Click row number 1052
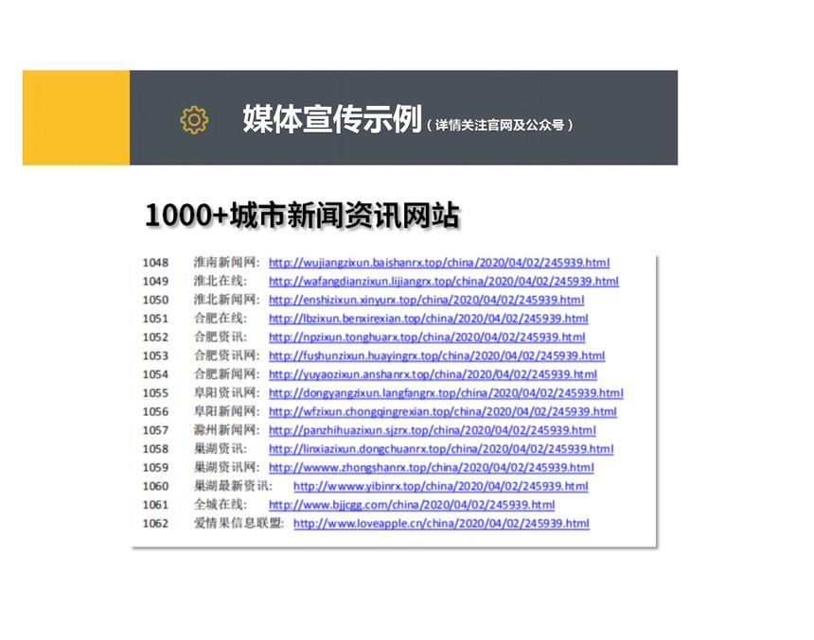 tap(156, 337)
